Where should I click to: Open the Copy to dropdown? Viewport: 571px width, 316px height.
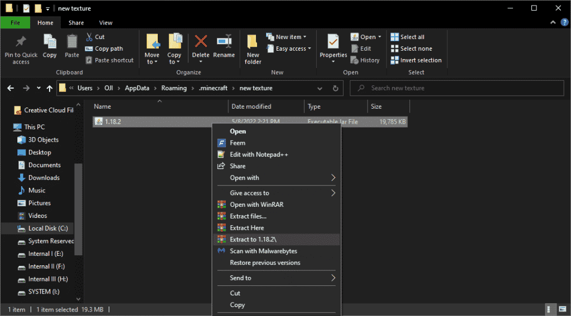tap(175, 49)
